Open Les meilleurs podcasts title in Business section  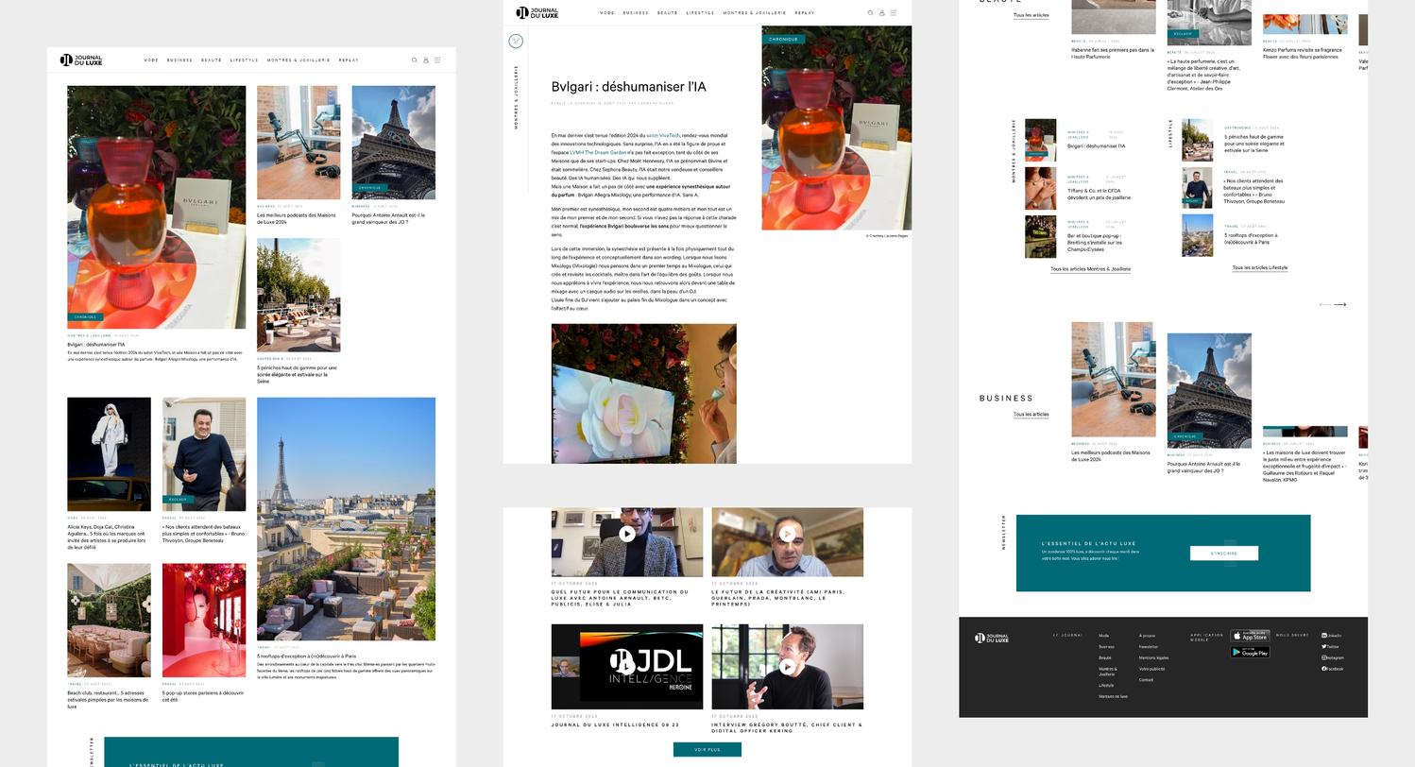click(x=1111, y=455)
